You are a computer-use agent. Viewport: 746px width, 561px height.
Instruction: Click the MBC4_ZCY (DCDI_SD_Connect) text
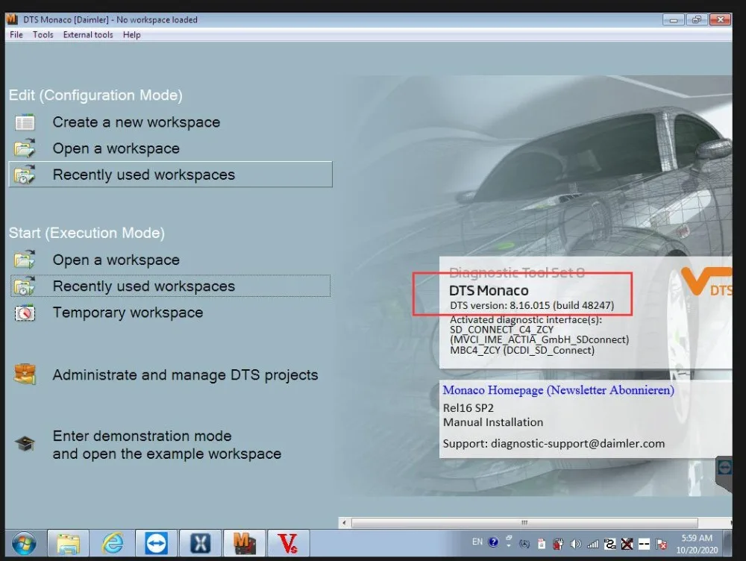(522, 351)
